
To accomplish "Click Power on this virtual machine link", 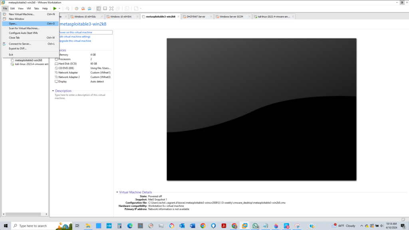I will [x=75, y=32].
